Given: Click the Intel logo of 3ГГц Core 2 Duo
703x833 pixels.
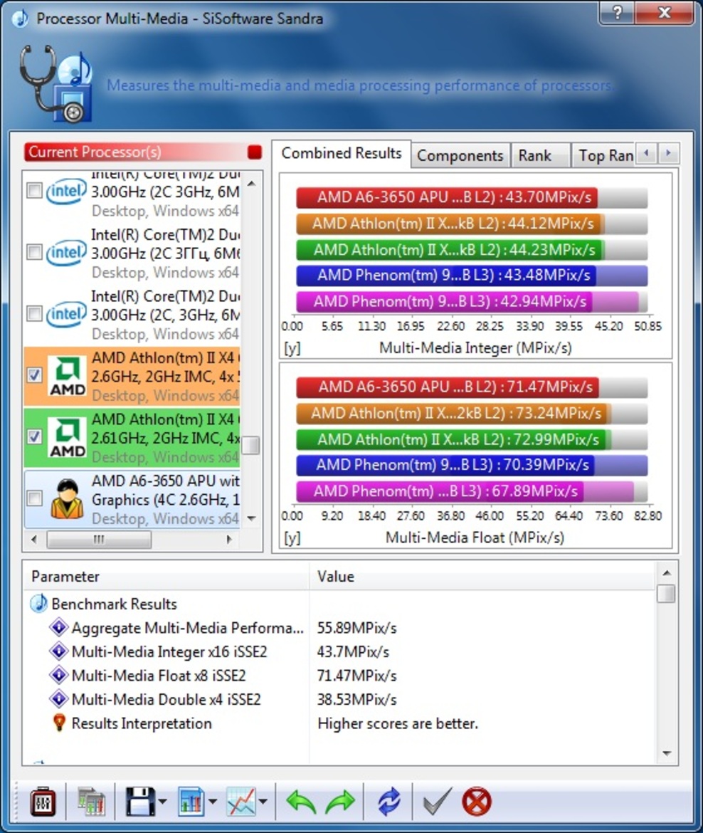Looking at the screenshot, I should [x=66, y=253].
